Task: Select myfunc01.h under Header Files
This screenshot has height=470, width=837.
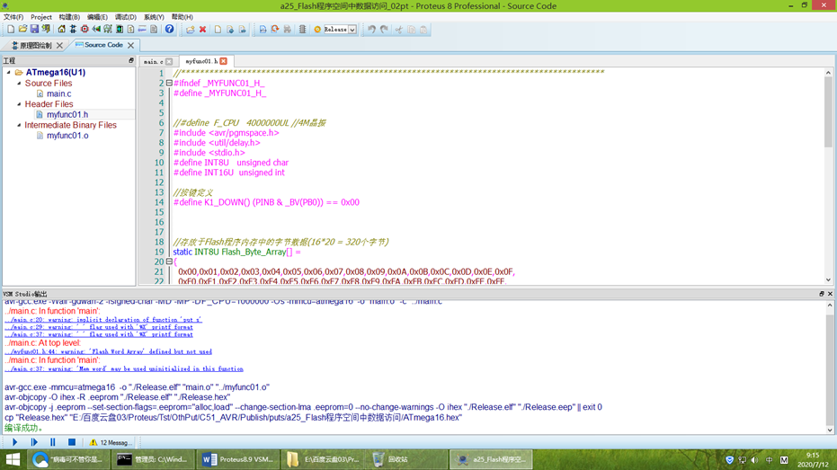Action: (67, 114)
